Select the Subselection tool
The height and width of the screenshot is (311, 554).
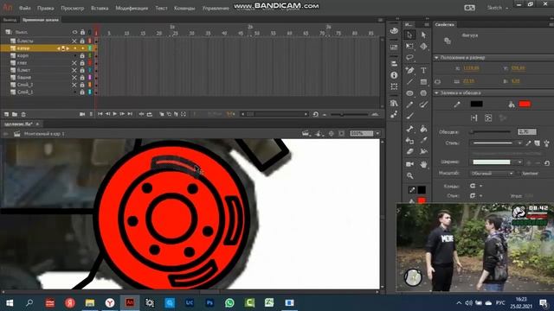click(423, 35)
